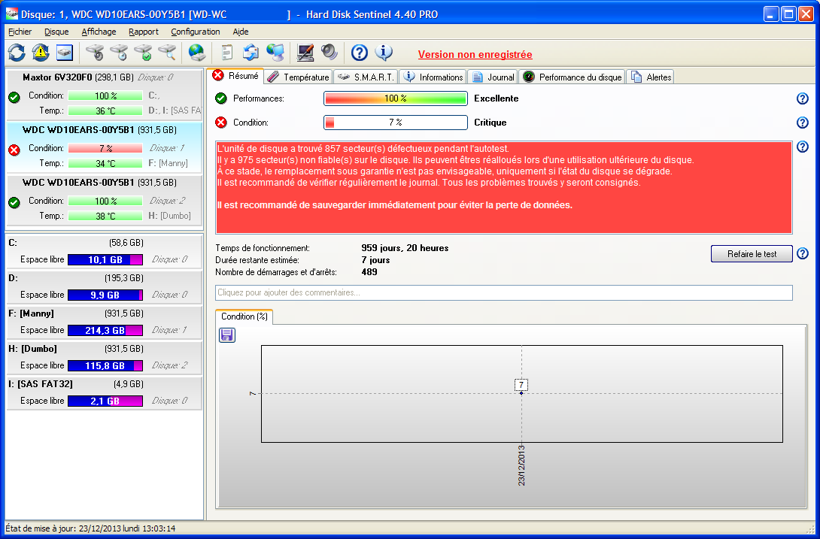Click the save floppy icon above the chart
The image size is (820, 539).
pos(227,335)
